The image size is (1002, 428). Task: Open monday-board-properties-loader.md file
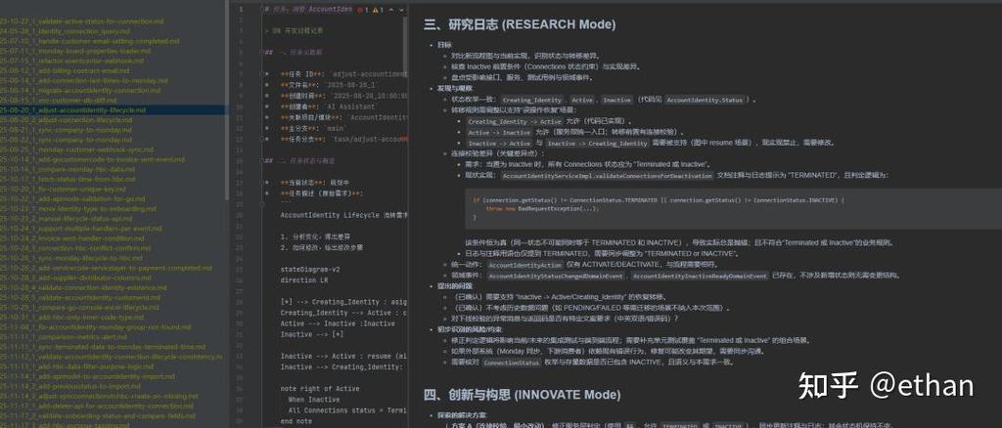[x=75, y=51]
